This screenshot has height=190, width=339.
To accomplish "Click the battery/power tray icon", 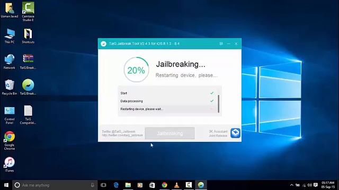I will coord(298,185).
